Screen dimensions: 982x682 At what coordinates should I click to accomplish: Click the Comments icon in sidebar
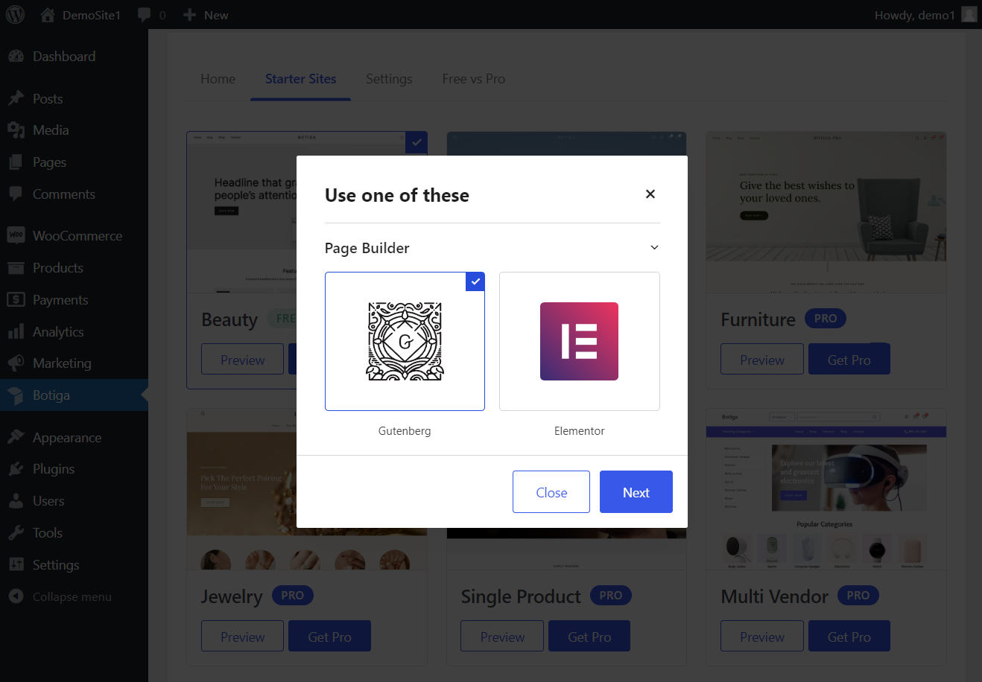(16, 194)
